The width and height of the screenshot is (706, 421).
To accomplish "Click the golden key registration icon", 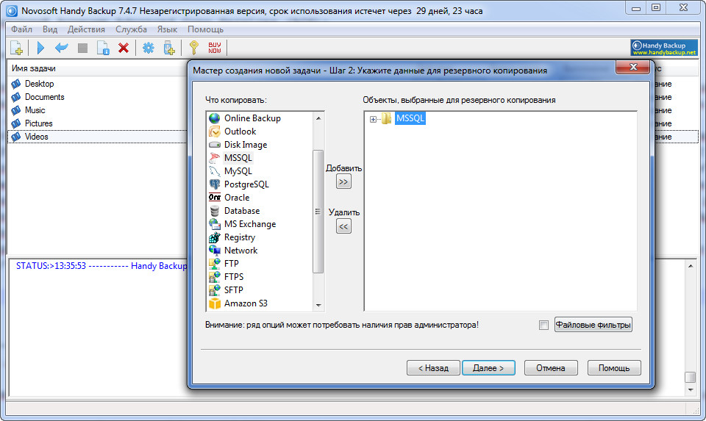I will tap(193, 48).
